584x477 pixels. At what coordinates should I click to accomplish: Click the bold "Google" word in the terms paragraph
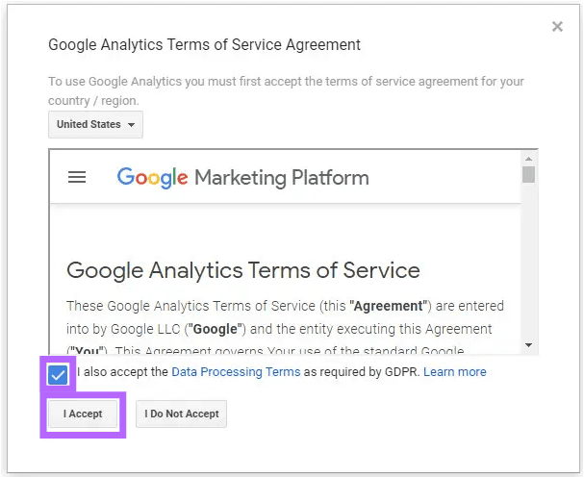pyautogui.click(x=216, y=329)
